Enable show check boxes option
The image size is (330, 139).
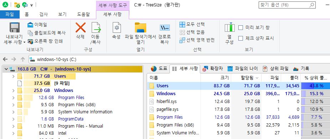coord(240,38)
